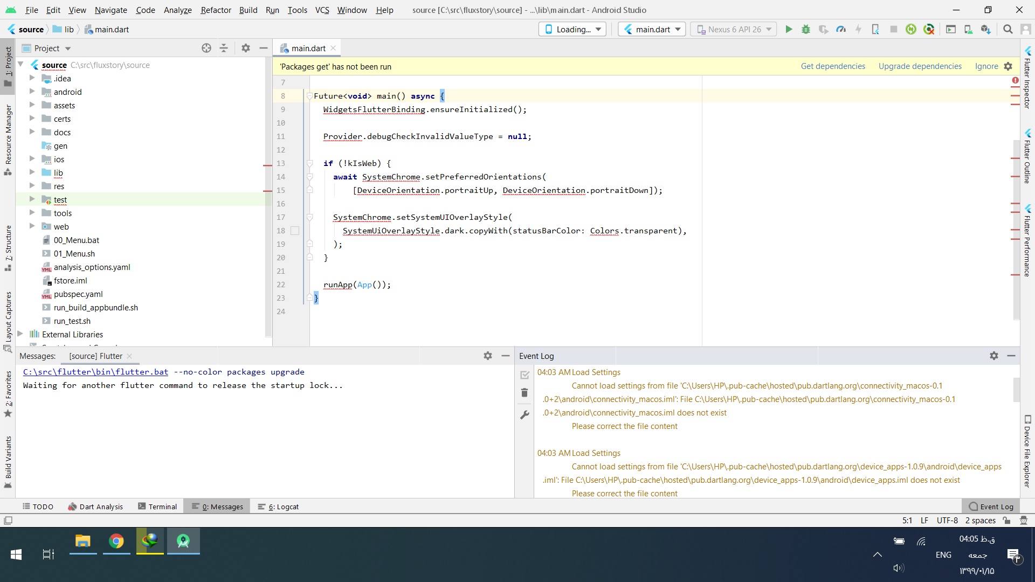Open Event Log wrench settings icon
Image resolution: width=1035 pixels, height=582 pixels.
pyautogui.click(x=525, y=415)
